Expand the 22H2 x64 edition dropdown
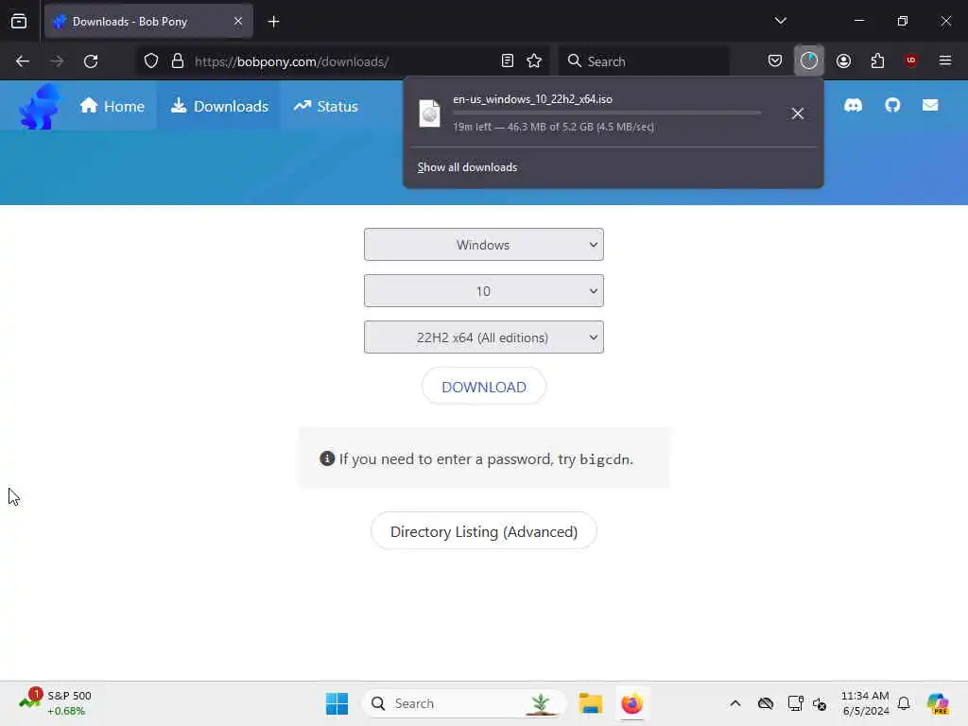 tap(484, 337)
